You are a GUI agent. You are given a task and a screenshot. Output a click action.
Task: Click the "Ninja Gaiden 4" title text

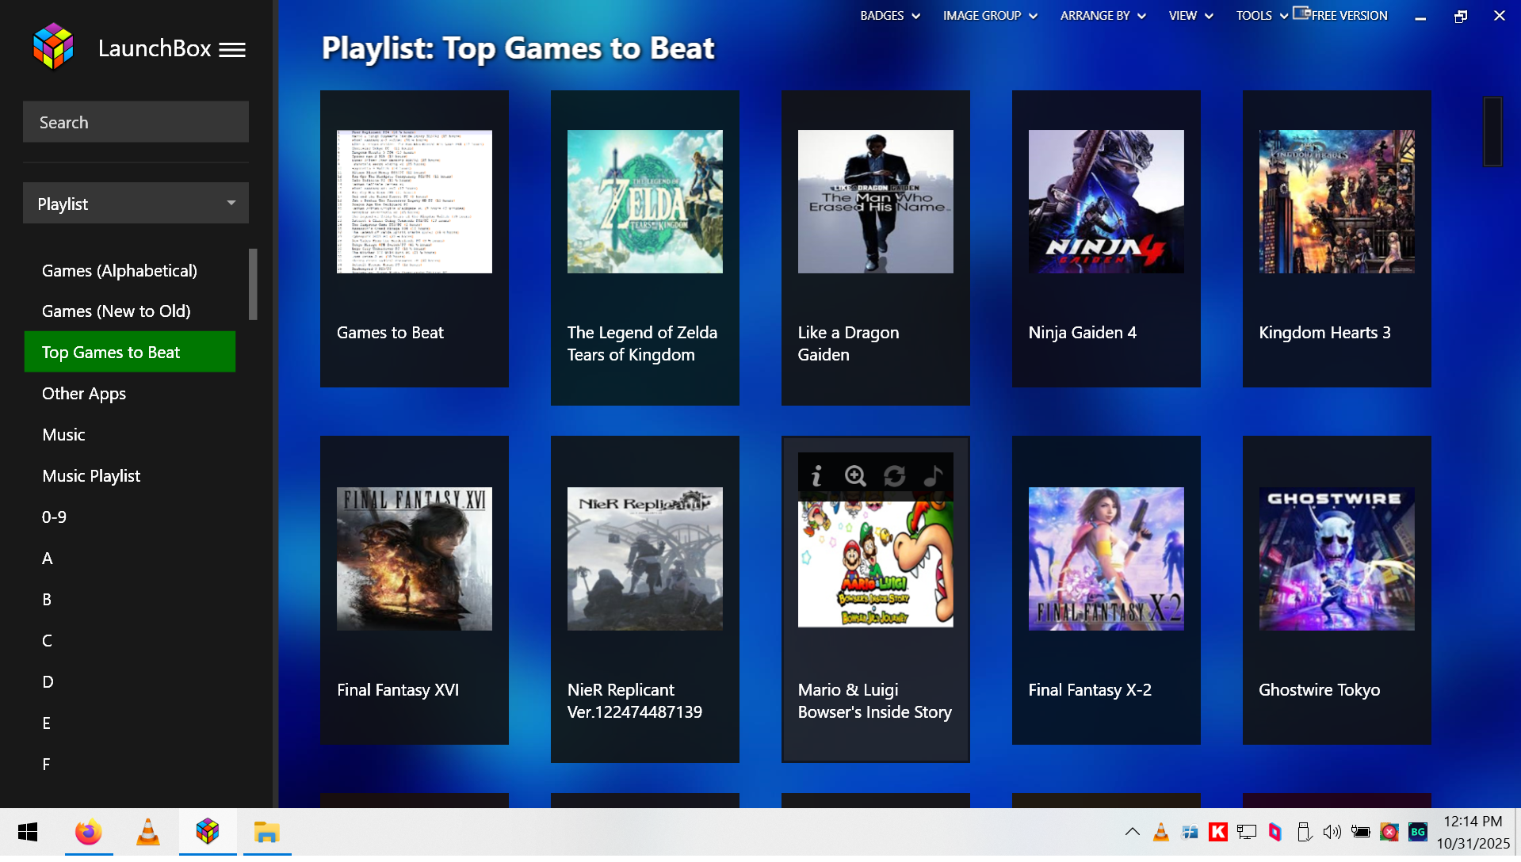tap(1083, 333)
